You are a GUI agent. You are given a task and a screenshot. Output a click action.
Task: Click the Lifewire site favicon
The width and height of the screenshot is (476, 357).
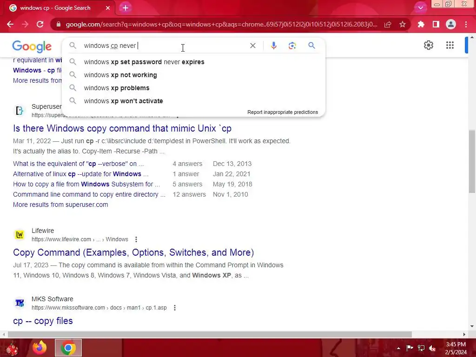pyautogui.click(x=20, y=235)
